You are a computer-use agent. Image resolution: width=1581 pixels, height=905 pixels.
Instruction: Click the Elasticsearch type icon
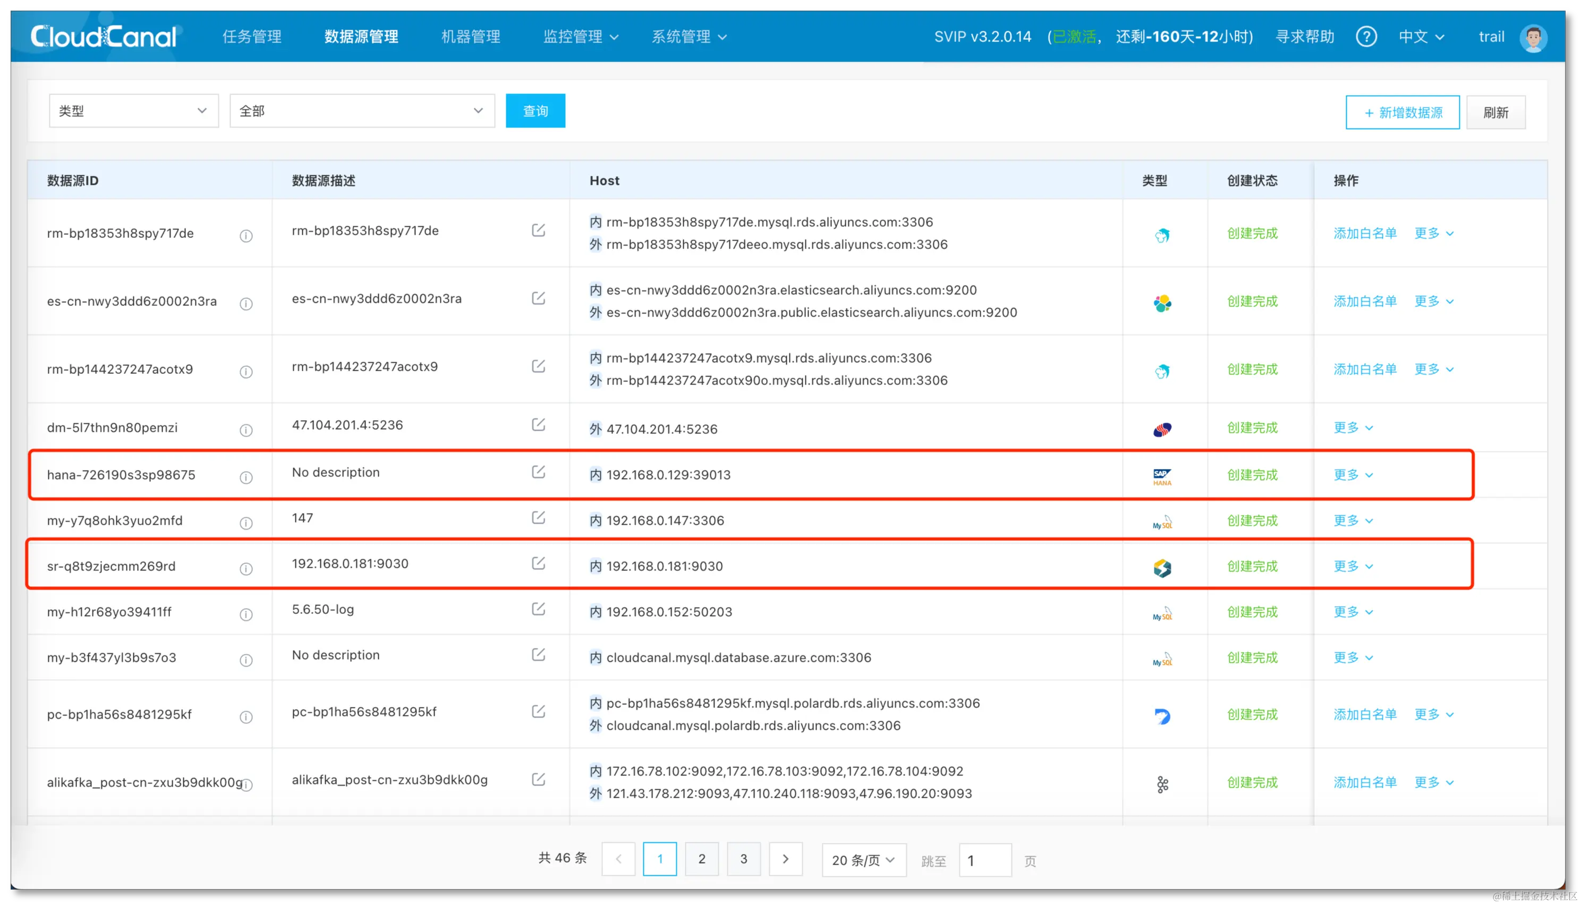coord(1162,303)
